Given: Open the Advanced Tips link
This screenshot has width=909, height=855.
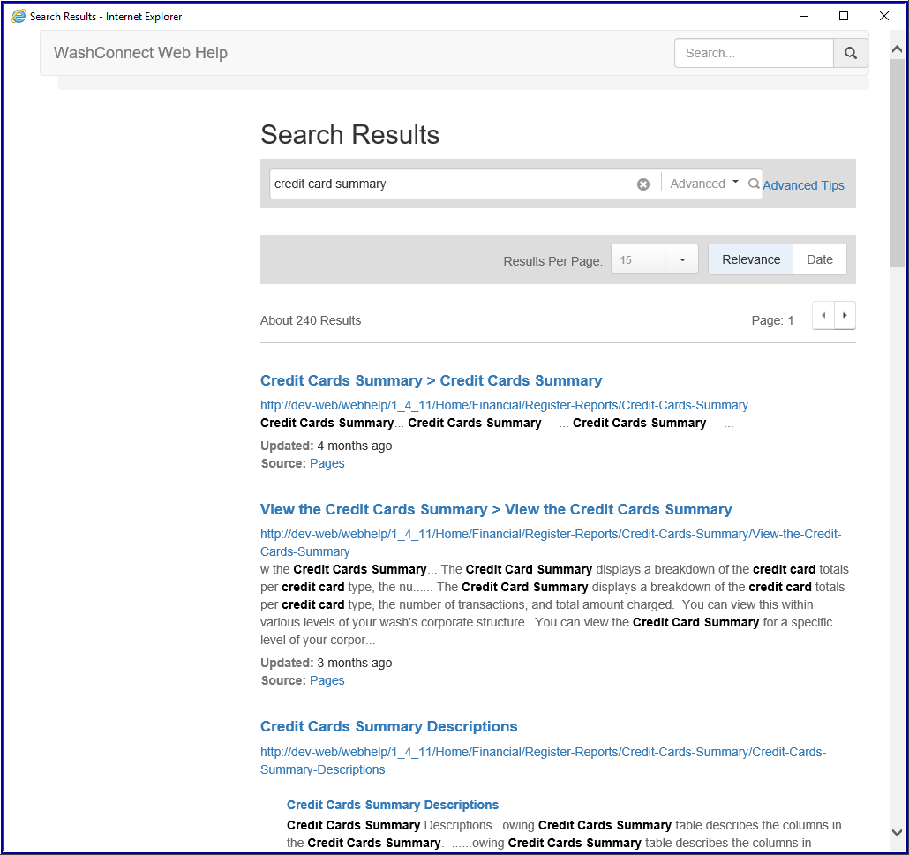Looking at the screenshot, I should tap(803, 185).
